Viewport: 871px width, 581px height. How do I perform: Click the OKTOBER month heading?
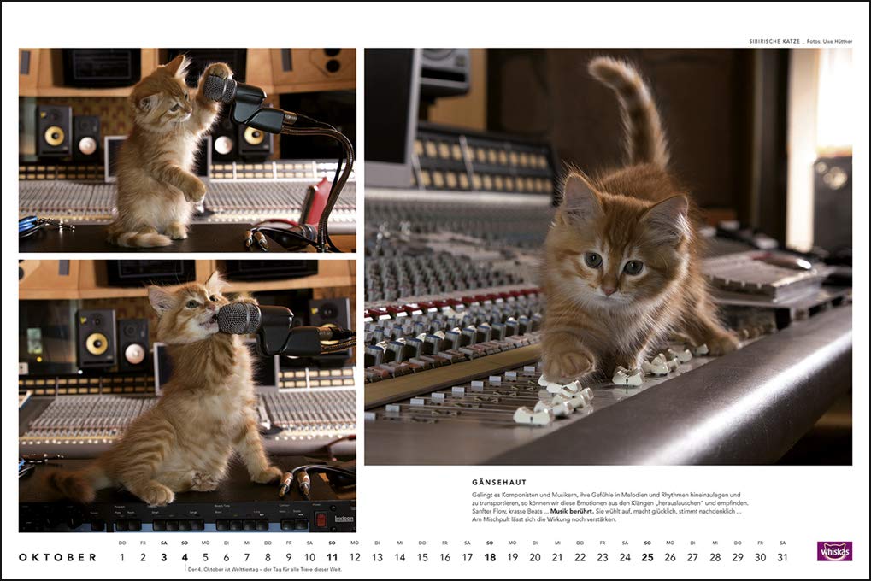tap(58, 557)
